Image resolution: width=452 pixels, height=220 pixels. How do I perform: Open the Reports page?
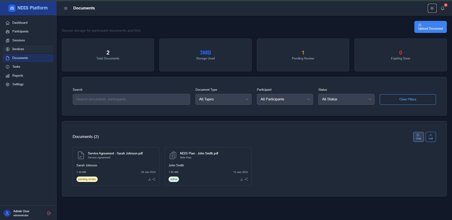[x=28, y=75]
